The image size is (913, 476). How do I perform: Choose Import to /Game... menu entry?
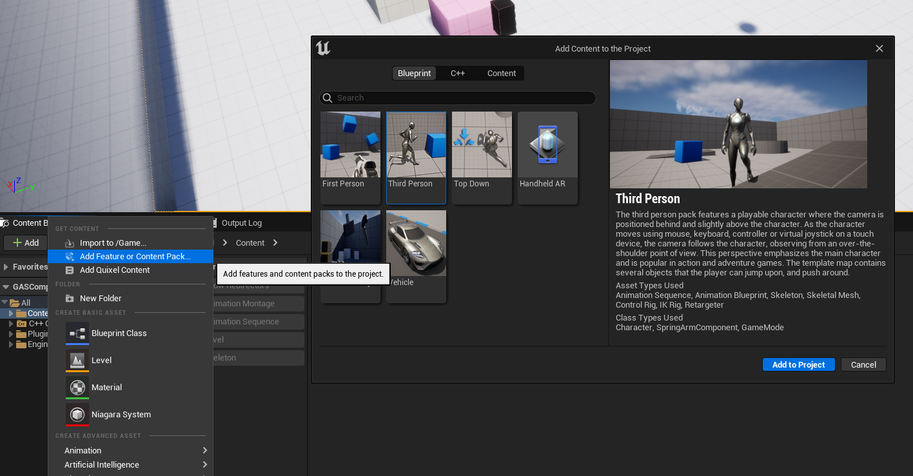130,243
